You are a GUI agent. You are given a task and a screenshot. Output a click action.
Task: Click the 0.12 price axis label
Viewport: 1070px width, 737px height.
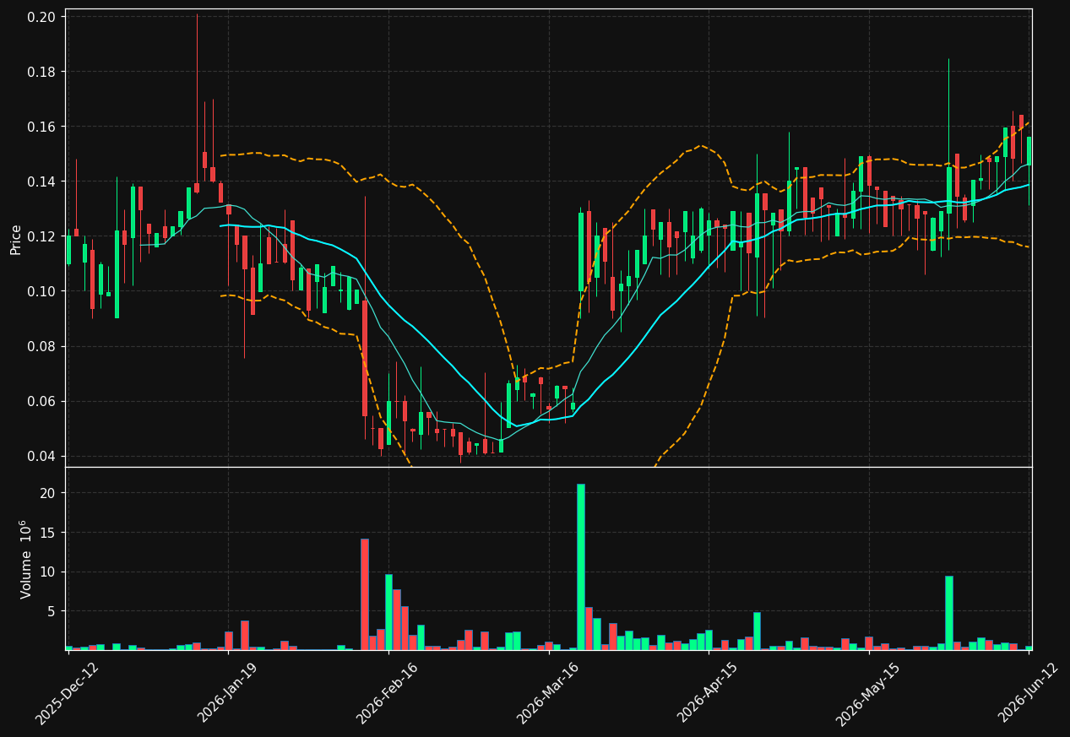(x=43, y=236)
